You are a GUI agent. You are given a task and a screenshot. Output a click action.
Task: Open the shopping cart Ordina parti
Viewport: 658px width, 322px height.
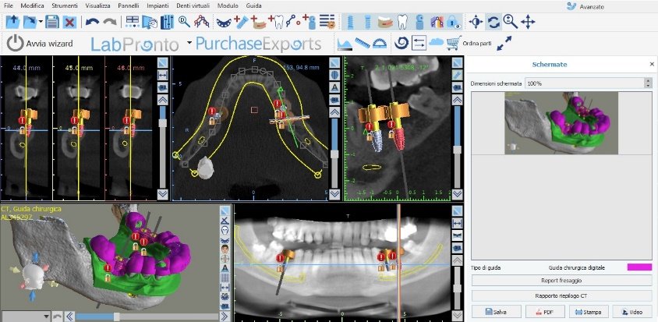(x=453, y=43)
